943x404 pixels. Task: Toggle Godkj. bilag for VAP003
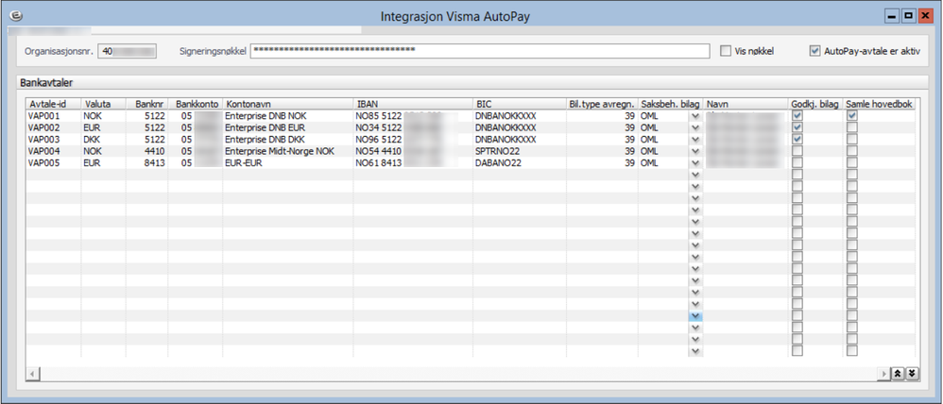pyautogui.click(x=797, y=139)
